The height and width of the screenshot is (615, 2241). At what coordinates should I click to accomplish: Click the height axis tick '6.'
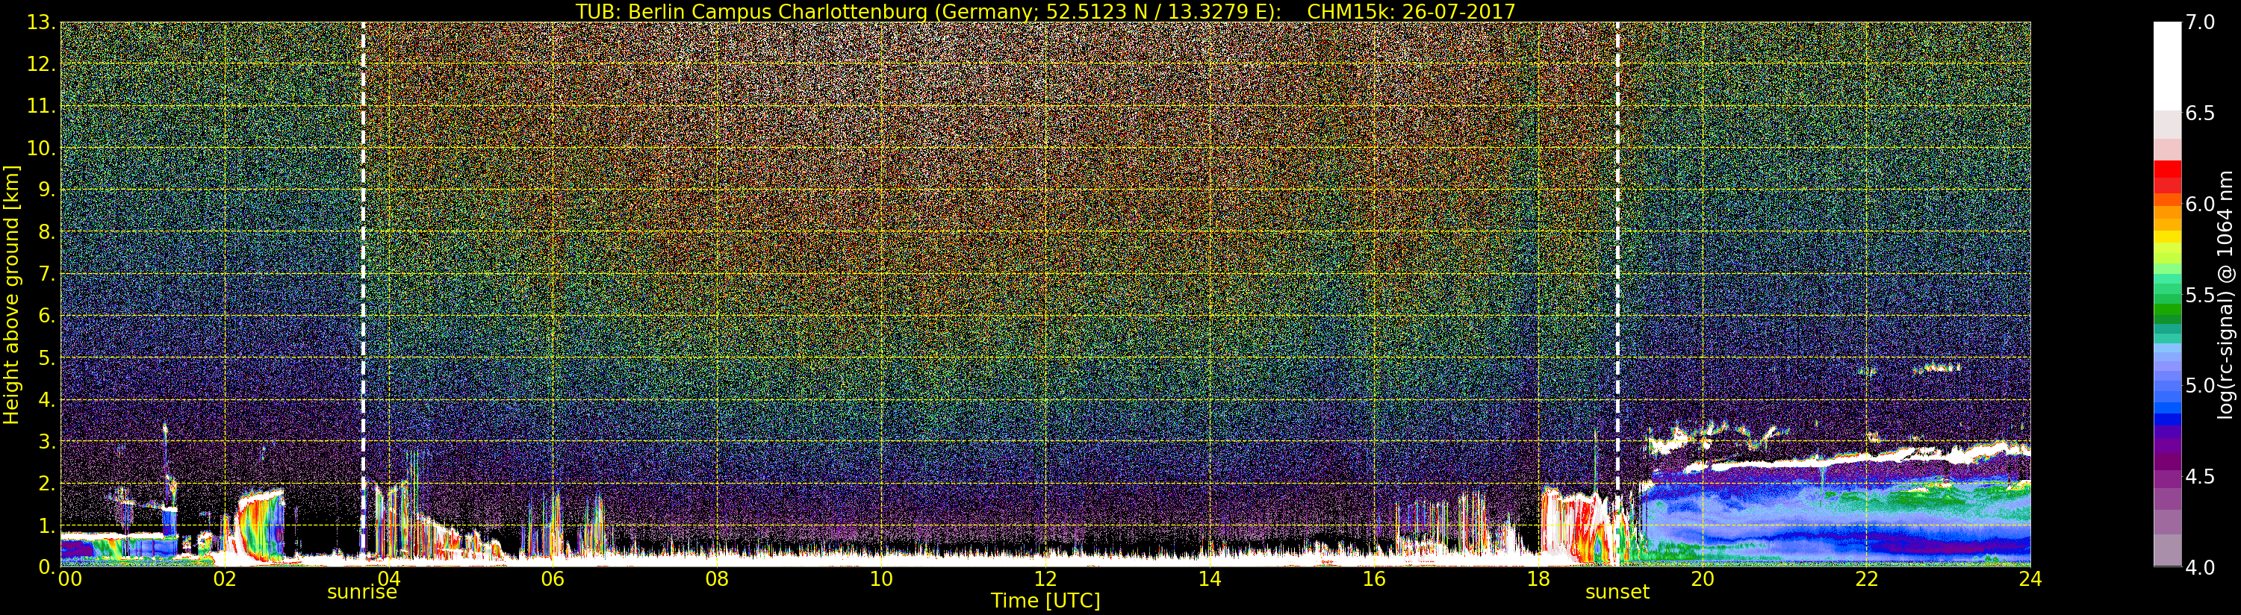tap(47, 315)
